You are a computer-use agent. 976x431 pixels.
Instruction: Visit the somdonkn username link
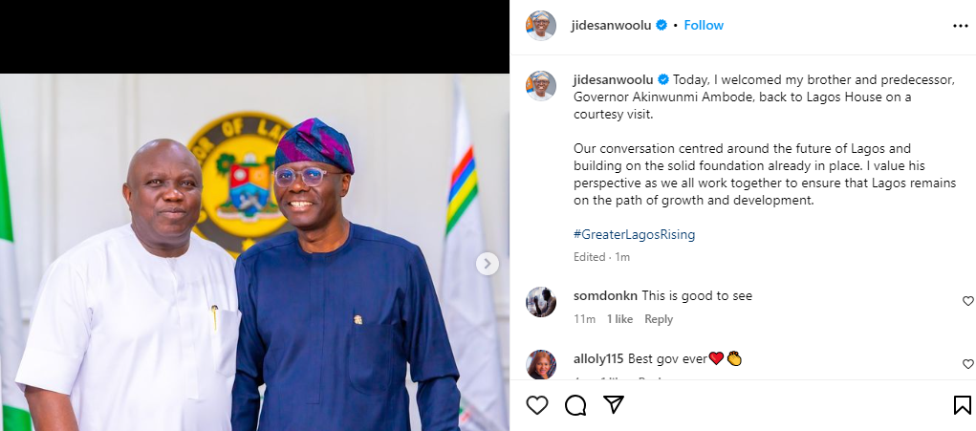click(x=605, y=296)
